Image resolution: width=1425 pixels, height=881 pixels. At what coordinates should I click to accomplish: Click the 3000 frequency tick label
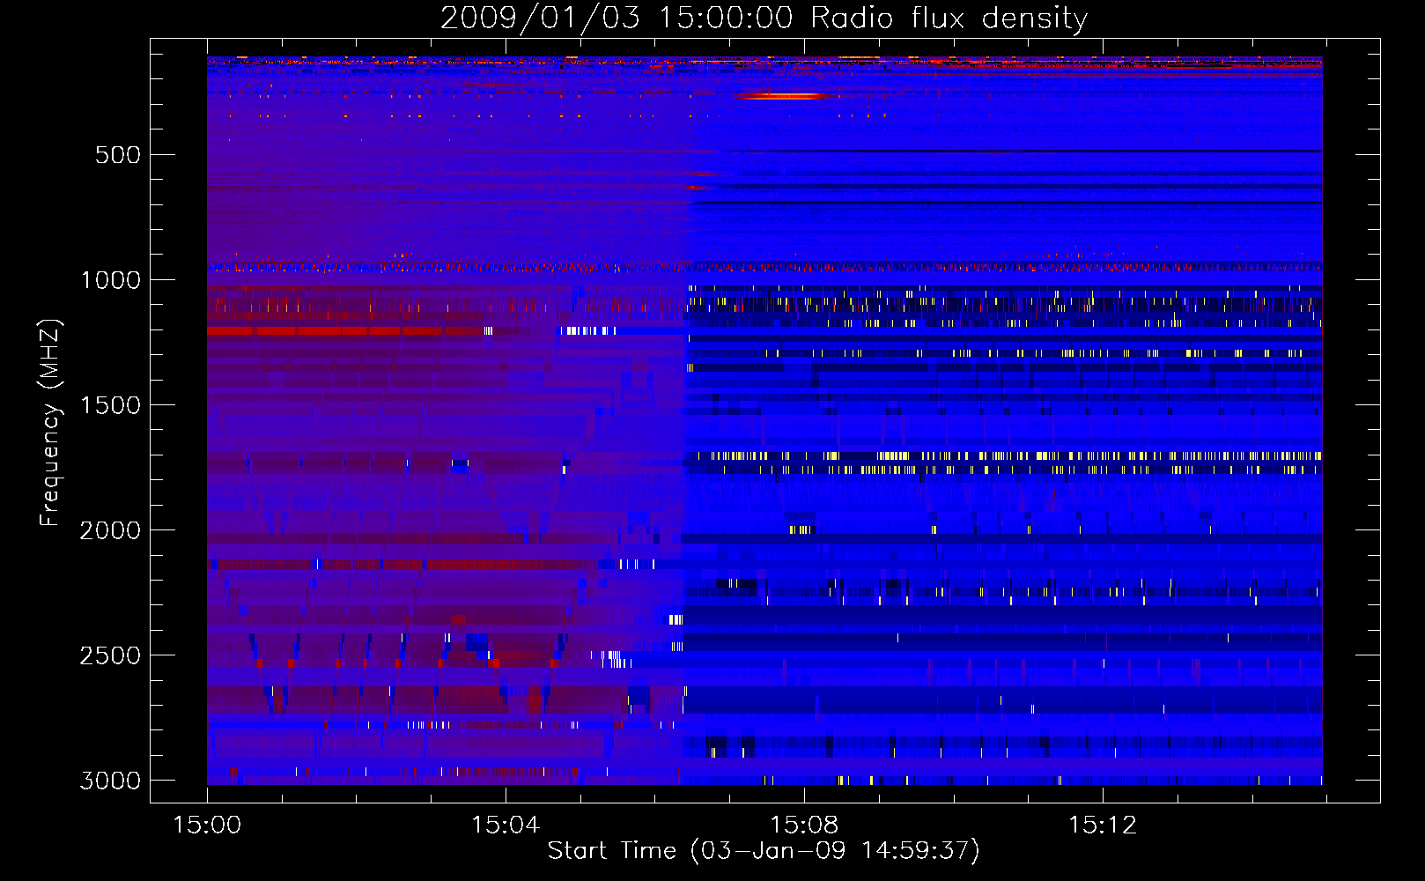coord(110,781)
